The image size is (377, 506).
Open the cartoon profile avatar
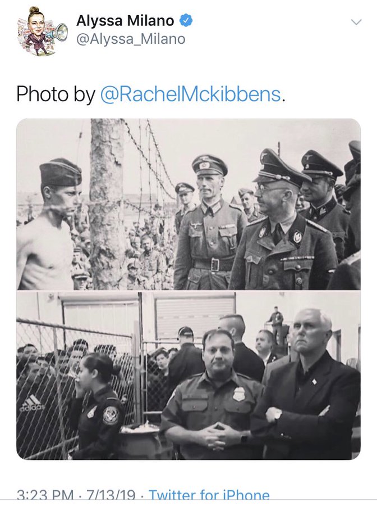pyautogui.click(x=42, y=31)
